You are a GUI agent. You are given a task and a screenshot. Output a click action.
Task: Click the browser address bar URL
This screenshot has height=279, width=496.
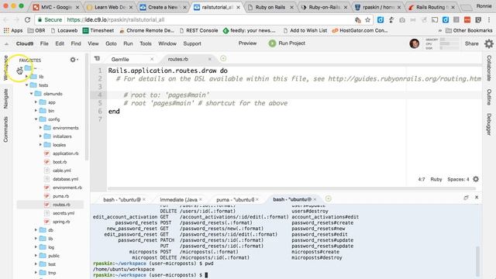tap(115, 20)
